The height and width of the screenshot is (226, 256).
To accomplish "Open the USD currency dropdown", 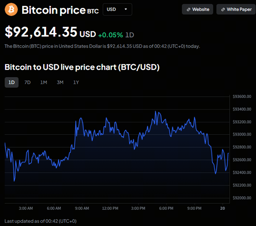I will 117,9.
